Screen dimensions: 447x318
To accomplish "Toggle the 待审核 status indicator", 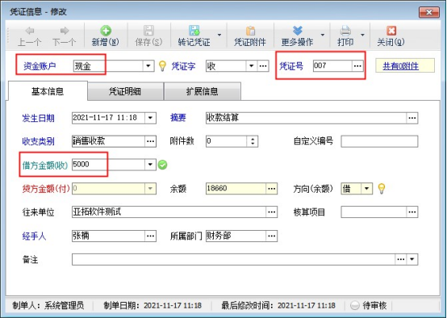I will 355,305.
